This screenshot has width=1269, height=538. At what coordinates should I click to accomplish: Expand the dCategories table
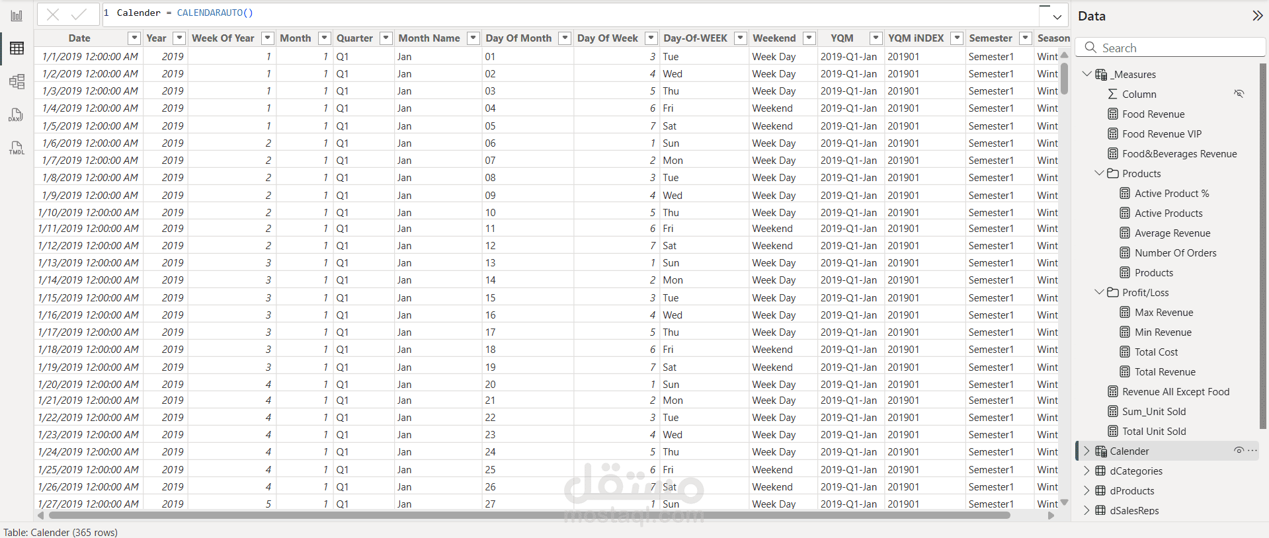[x=1086, y=471]
